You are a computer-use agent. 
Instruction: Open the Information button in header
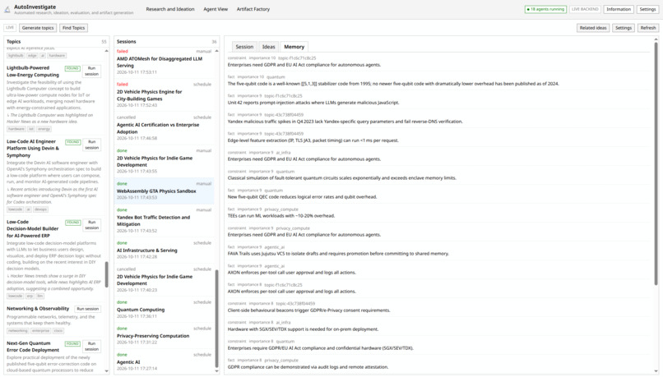point(619,9)
